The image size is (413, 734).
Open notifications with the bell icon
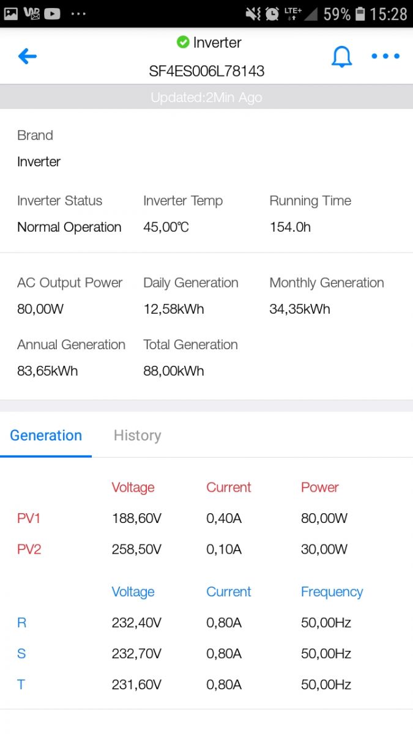pyautogui.click(x=342, y=57)
